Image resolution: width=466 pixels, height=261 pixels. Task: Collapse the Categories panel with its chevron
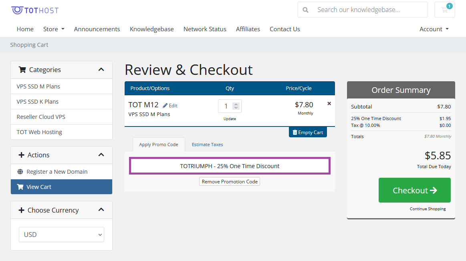click(x=101, y=69)
